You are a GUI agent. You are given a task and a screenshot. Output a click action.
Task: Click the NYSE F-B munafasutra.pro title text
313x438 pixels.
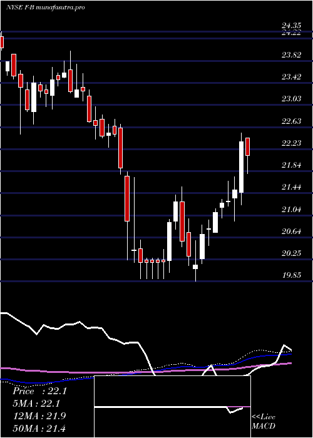[45, 8]
